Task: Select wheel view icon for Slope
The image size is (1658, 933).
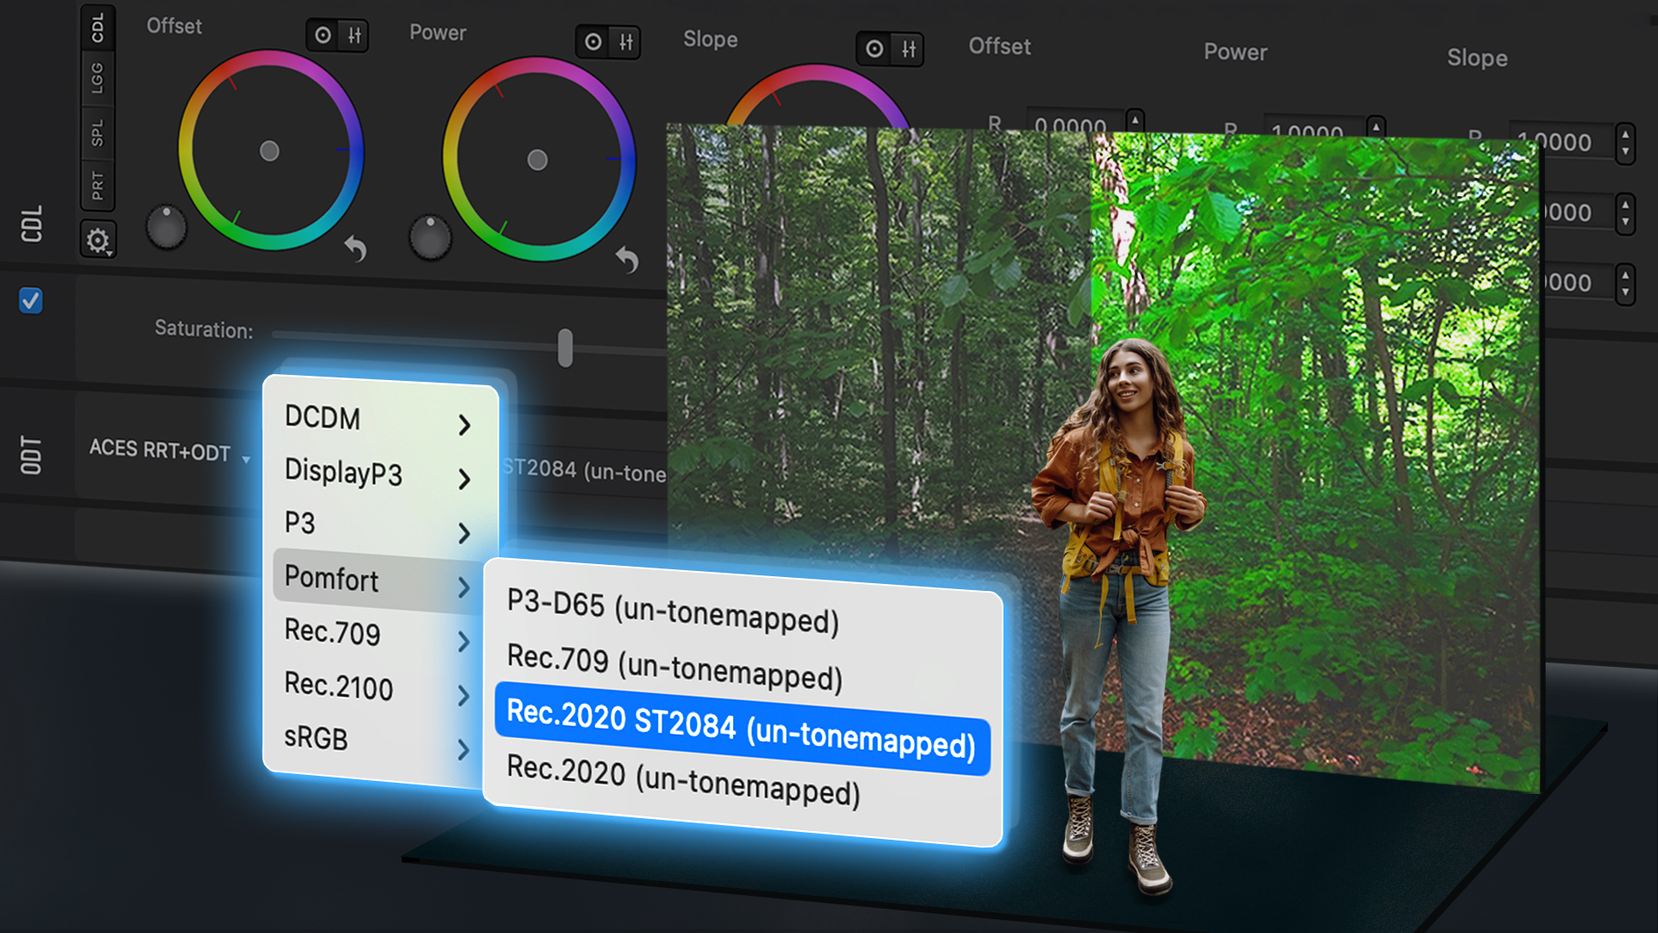Action: click(x=875, y=48)
